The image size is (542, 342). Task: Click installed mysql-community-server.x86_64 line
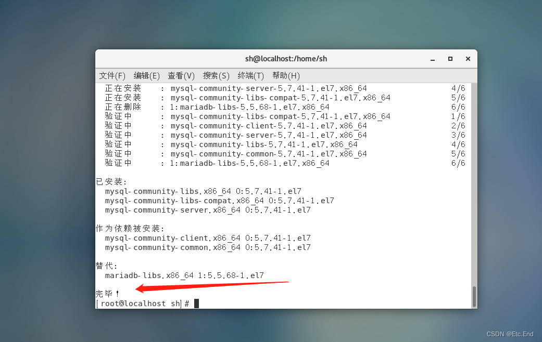pos(208,210)
